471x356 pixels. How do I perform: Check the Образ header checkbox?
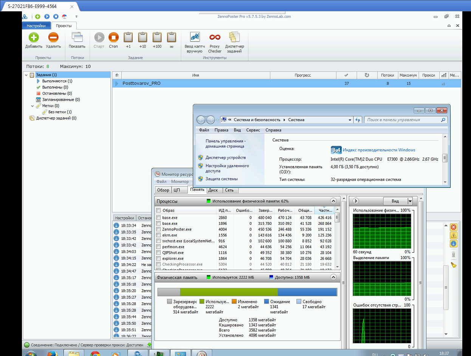[x=159, y=210]
